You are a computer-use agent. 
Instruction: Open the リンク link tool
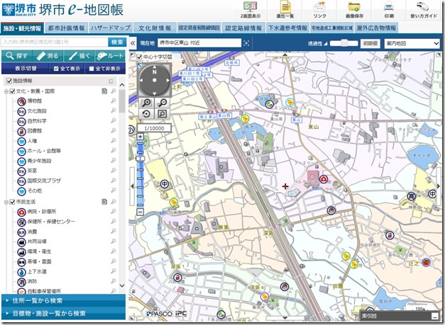pos(319,10)
